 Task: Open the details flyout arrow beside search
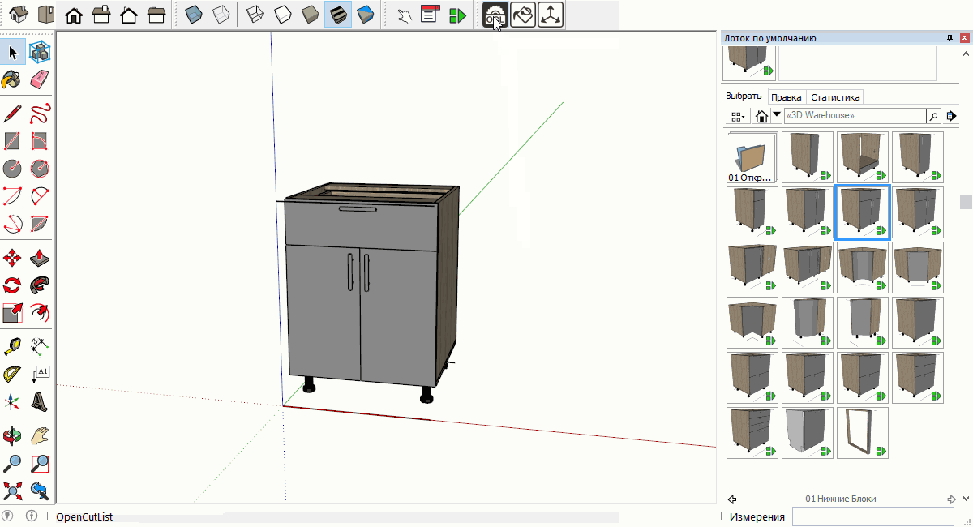952,116
